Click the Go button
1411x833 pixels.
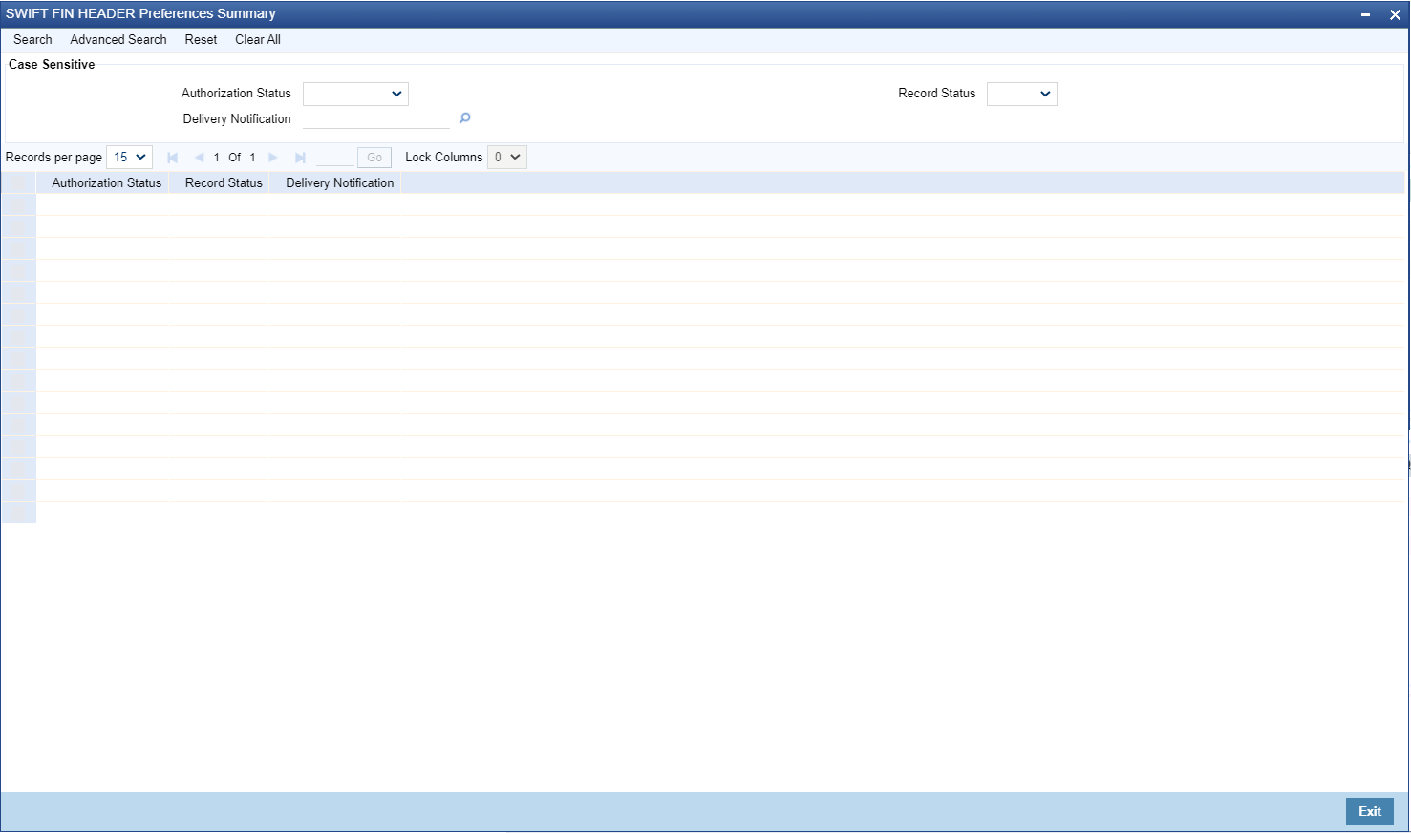click(374, 158)
